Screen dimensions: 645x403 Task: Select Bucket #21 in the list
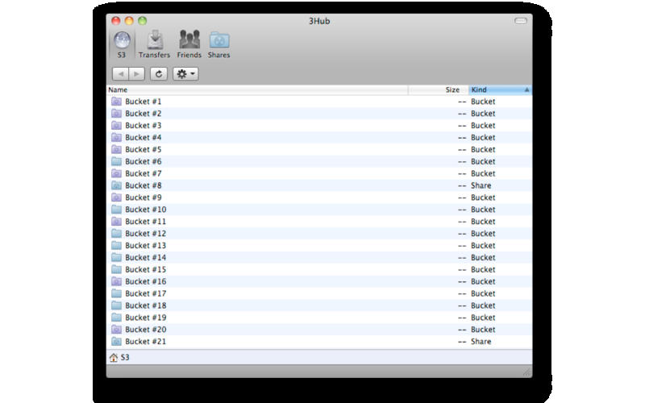pos(145,342)
